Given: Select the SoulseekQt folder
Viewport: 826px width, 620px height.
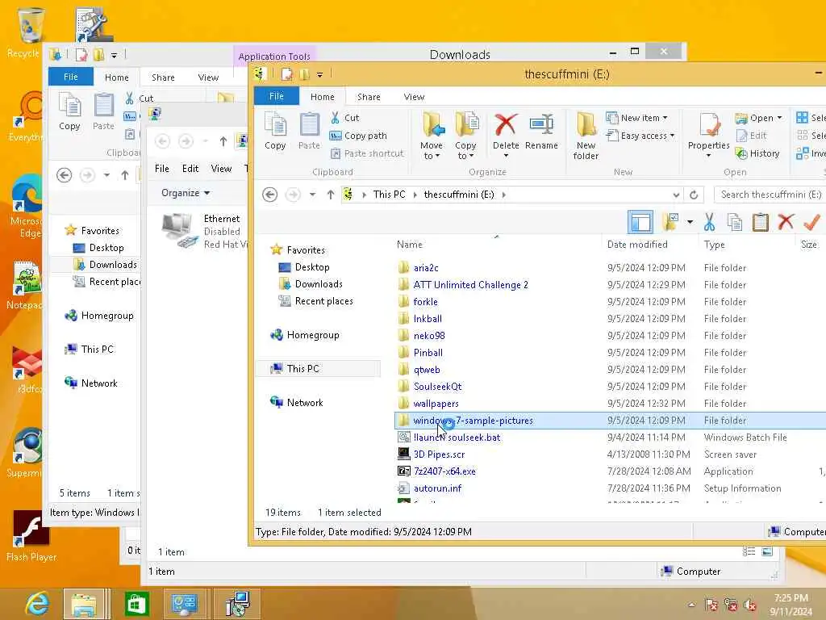Looking at the screenshot, I should pyautogui.click(x=437, y=387).
